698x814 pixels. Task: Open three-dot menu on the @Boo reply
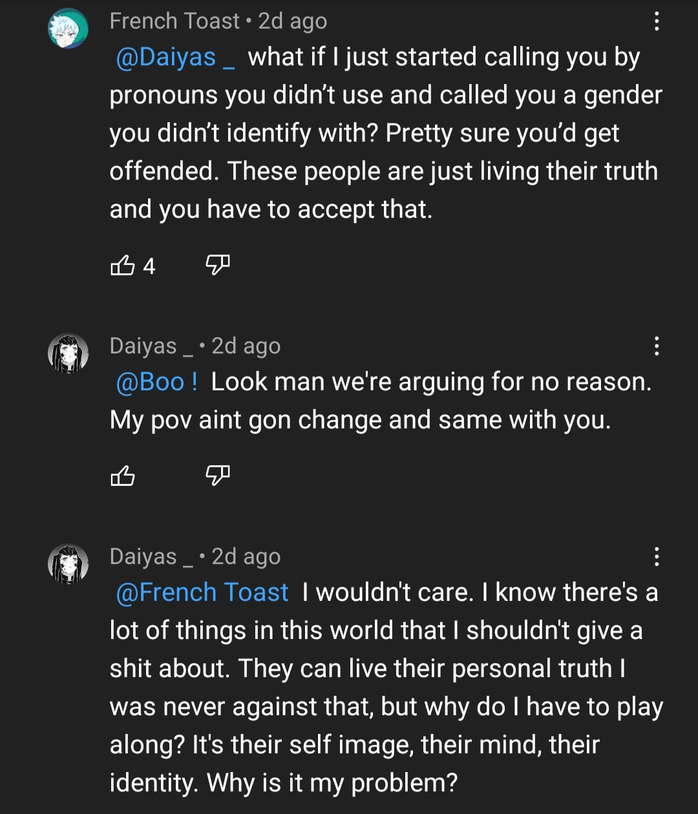point(657,346)
